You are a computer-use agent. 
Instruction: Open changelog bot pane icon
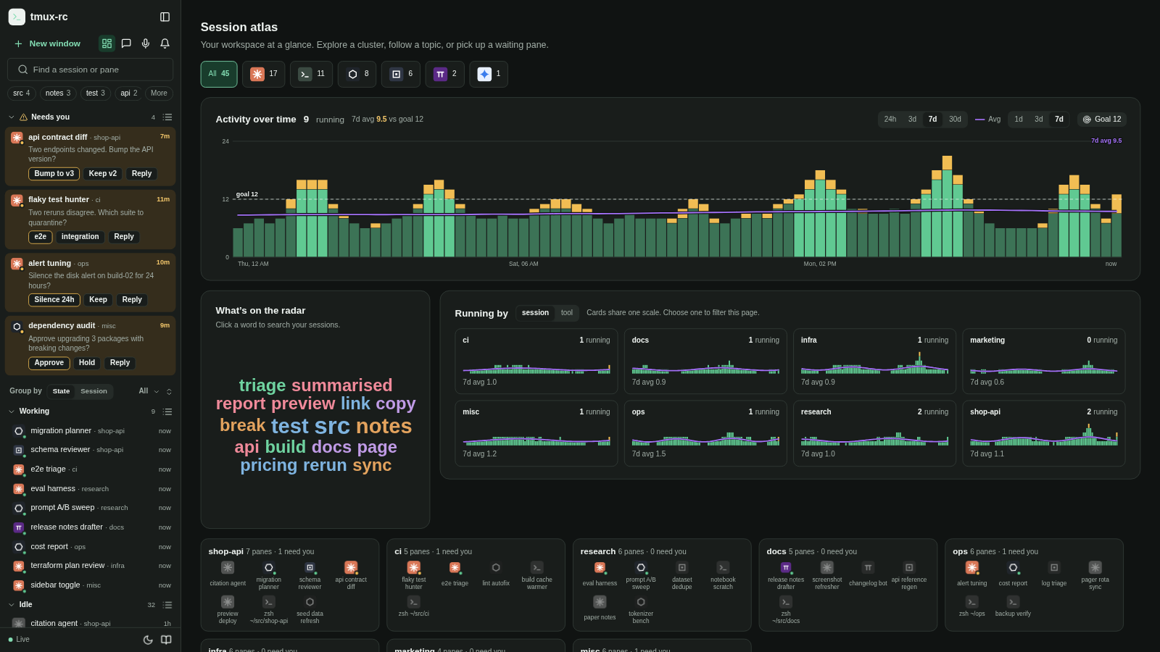pyautogui.click(x=868, y=567)
